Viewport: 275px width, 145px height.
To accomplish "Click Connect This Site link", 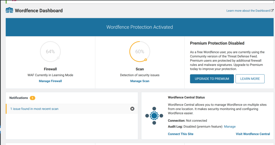I will click(x=181, y=134).
